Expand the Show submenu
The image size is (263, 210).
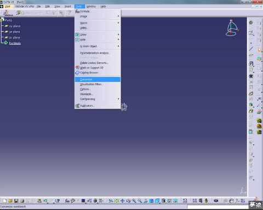point(98,34)
